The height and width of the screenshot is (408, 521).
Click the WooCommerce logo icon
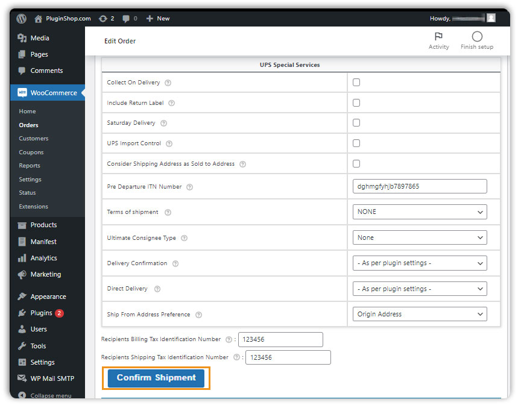coord(22,93)
